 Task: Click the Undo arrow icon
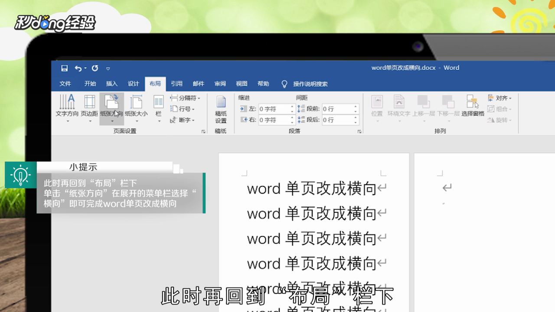pyautogui.click(x=78, y=68)
